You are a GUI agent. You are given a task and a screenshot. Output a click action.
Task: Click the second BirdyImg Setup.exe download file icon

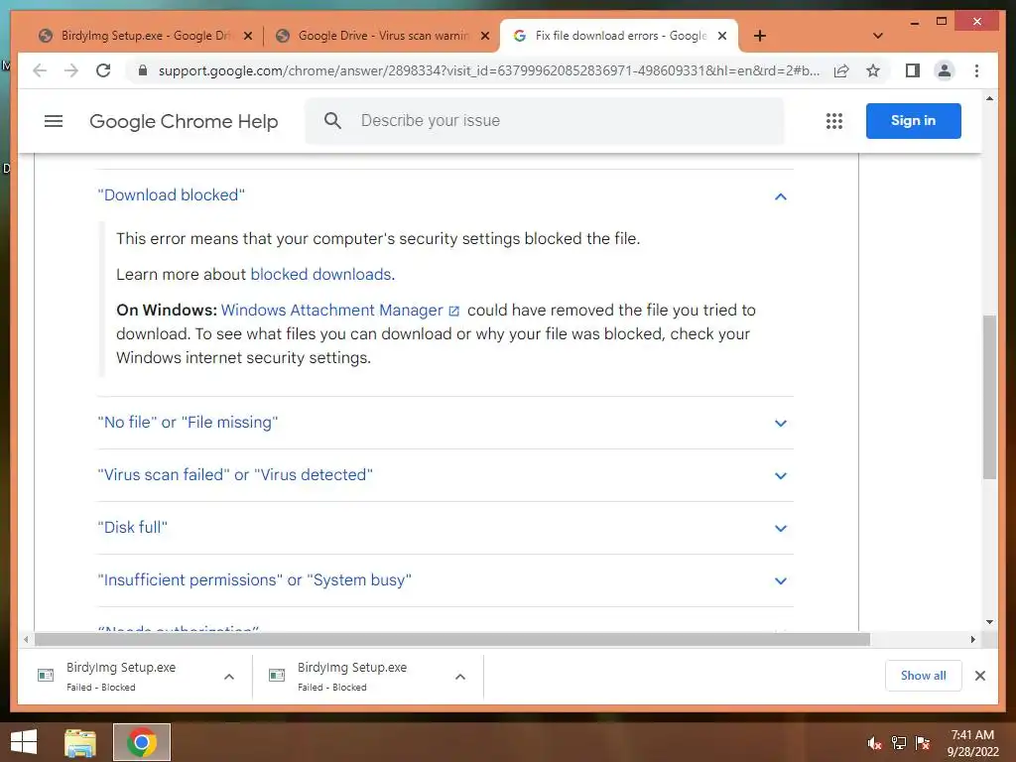(277, 676)
